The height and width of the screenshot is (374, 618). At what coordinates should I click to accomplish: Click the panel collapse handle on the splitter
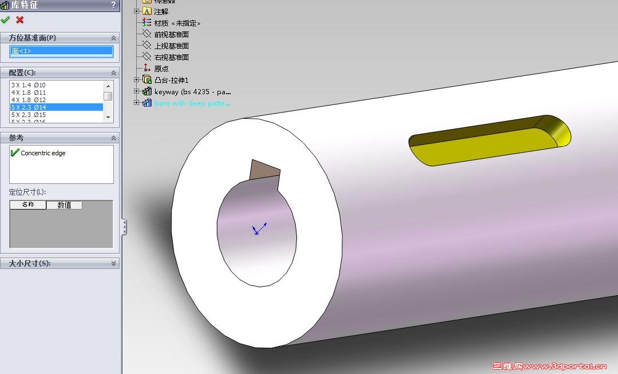tap(124, 227)
